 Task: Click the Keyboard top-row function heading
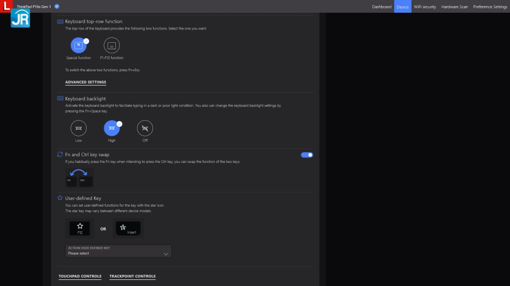pyautogui.click(x=94, y=21)
